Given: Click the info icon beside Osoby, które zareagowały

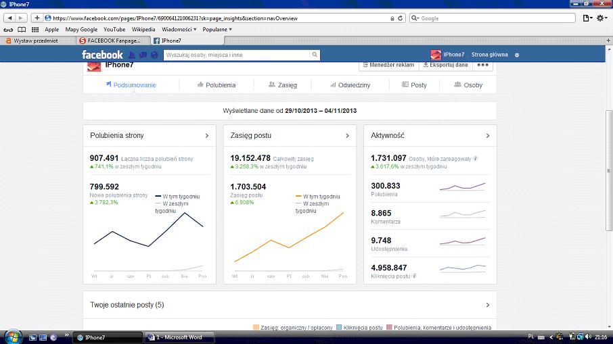Looking at the screenshot, I should (x=476, y=159).
